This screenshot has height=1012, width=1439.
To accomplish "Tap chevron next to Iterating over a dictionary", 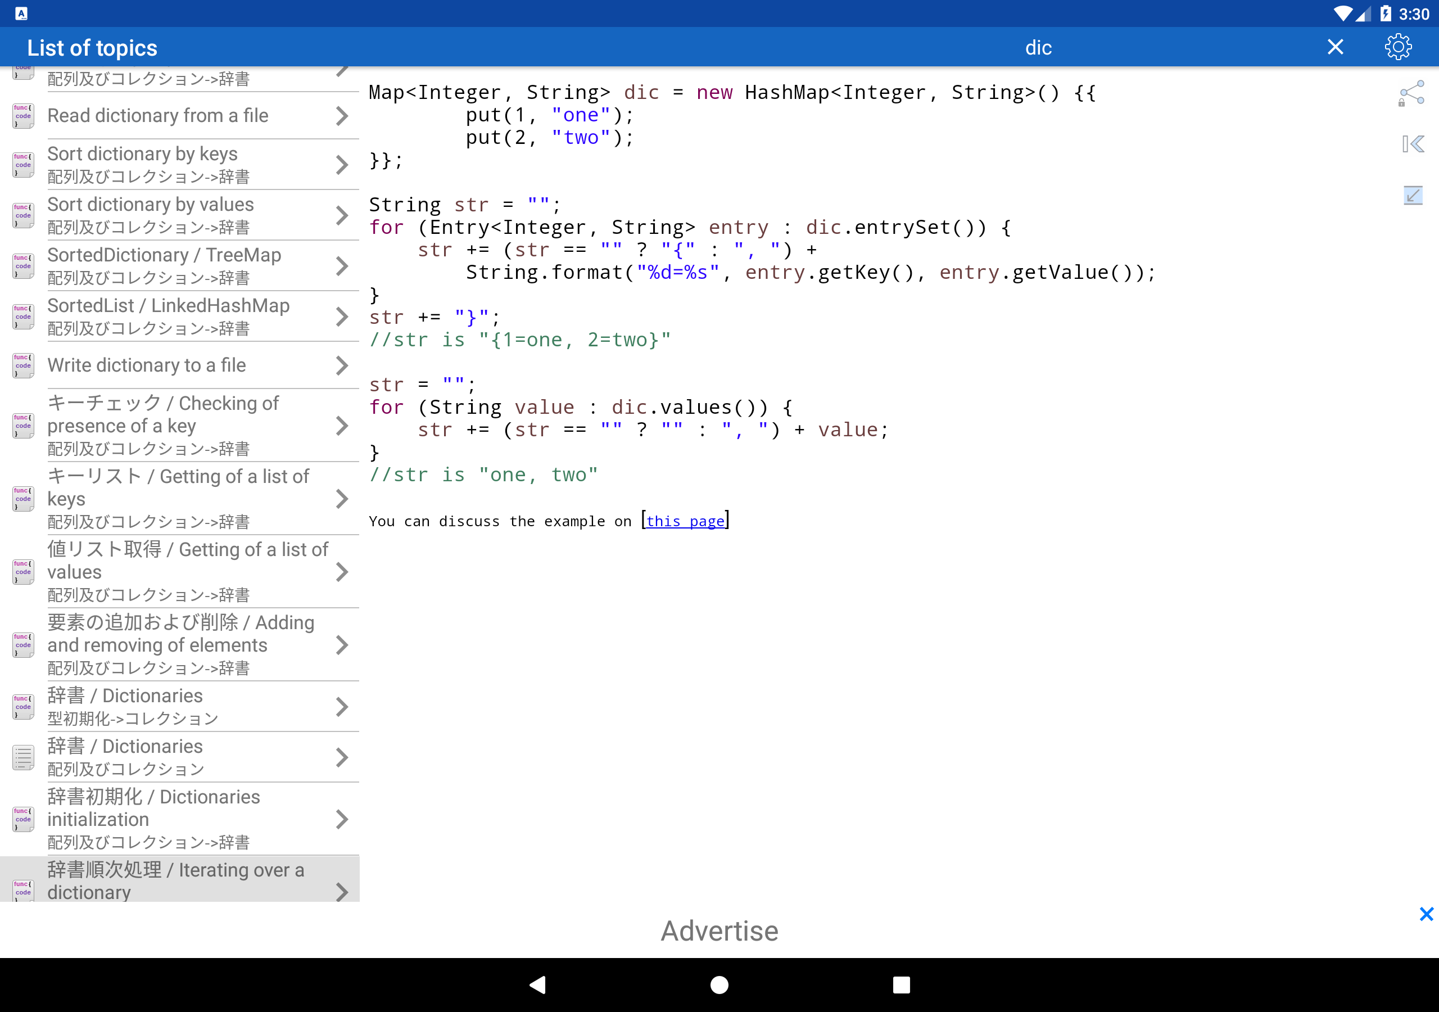I will (342, 892).
